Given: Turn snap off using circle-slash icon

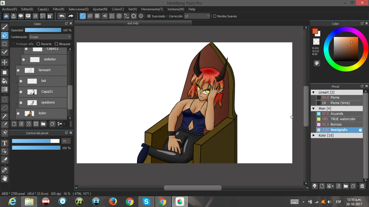Looking at the screenshot, I should (82, 16).
